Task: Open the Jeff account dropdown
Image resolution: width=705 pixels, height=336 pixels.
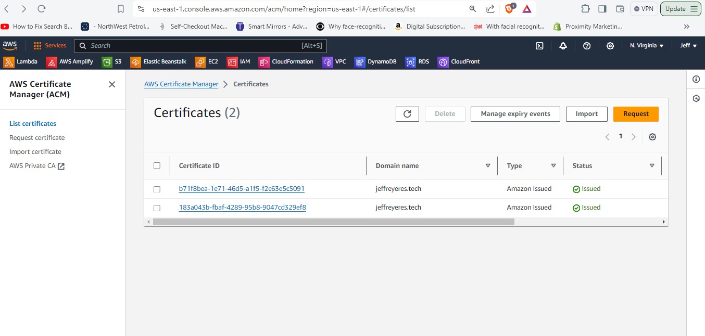Action: point(688,46)
